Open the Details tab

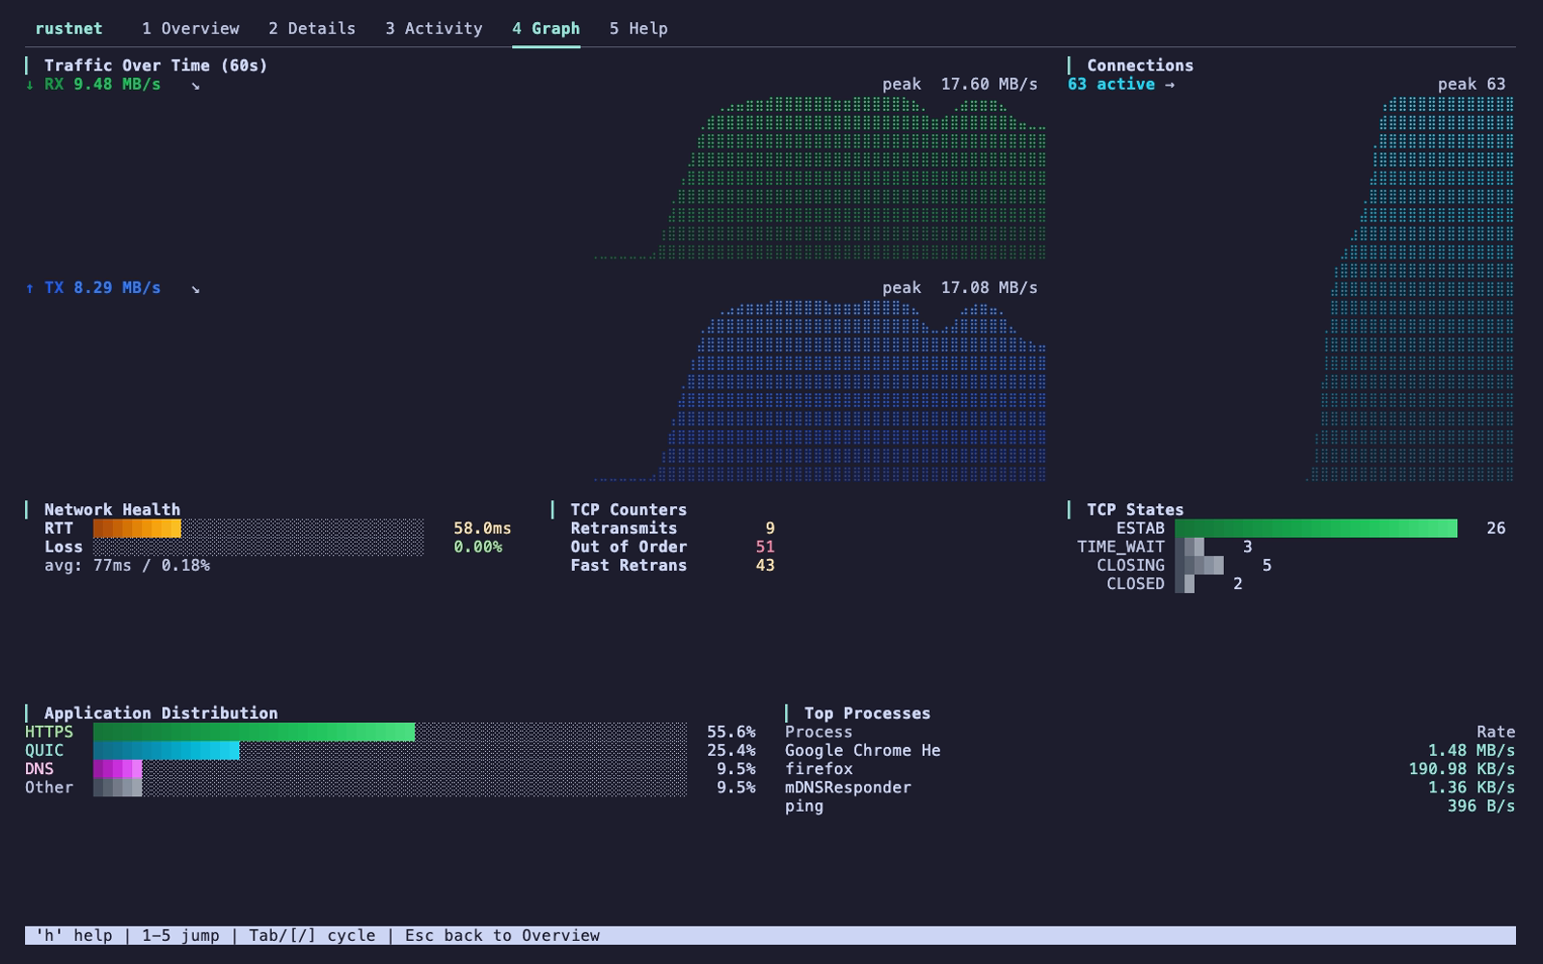[x=311, y=29]
